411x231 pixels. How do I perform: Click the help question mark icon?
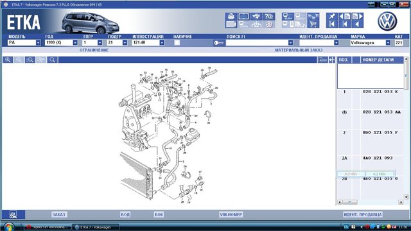coord(268,16)
